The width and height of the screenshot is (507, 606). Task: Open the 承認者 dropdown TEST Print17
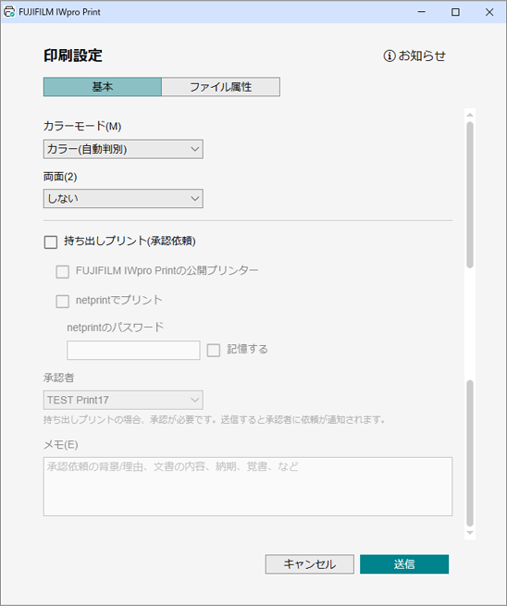coord(123,400)
